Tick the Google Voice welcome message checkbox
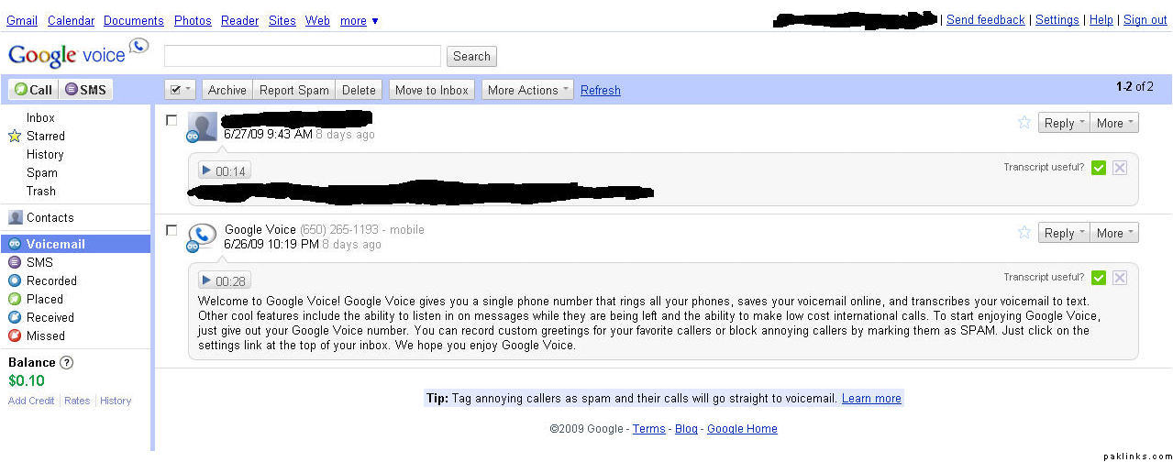The width and height of the screenshot is (1173, 462). click(172, 230)
